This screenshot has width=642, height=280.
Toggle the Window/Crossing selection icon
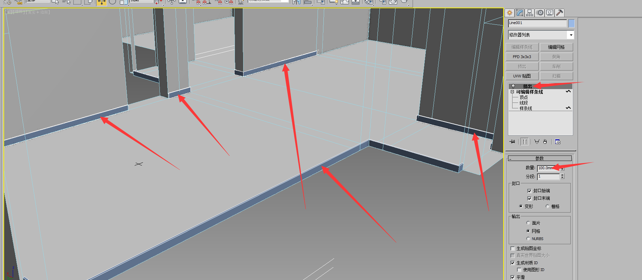click(x=89, y=2)
